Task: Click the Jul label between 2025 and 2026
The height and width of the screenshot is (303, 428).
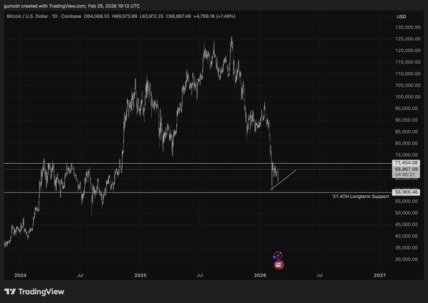Action: pyautogui.click(x=200, y=275)
